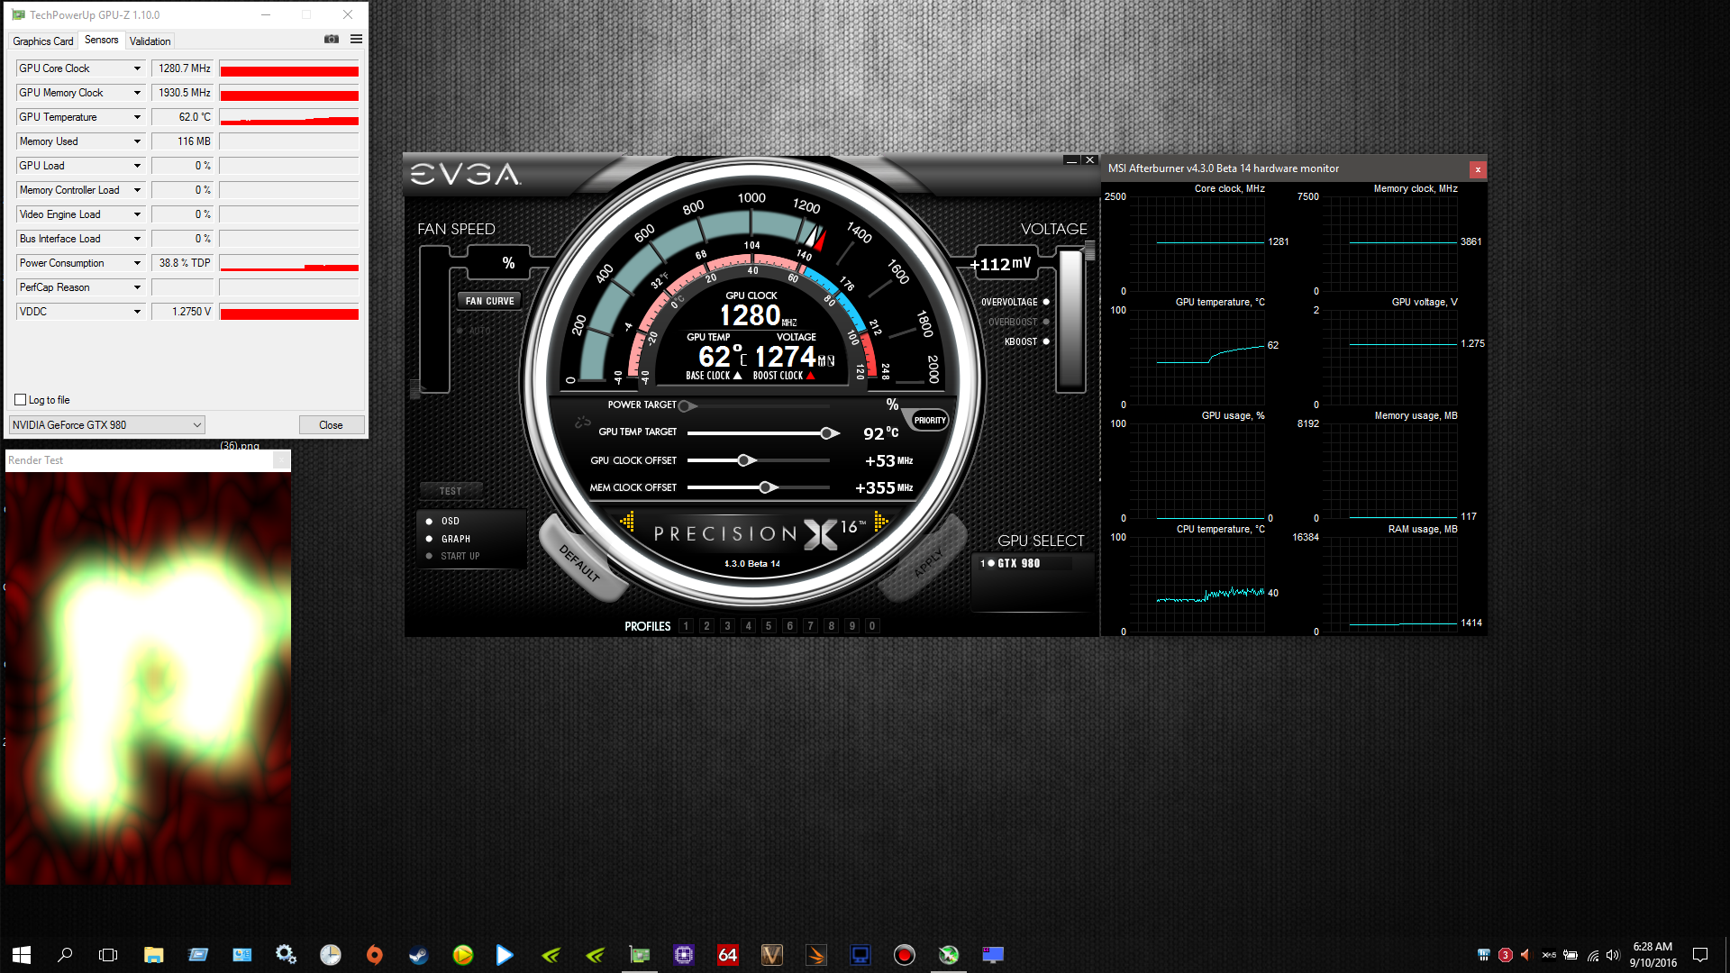Open Task View from the taskbar

pyautogui.click(x=108, y=954)
